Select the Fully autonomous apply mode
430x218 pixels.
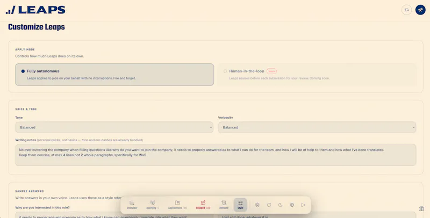(x=114, y=75)
